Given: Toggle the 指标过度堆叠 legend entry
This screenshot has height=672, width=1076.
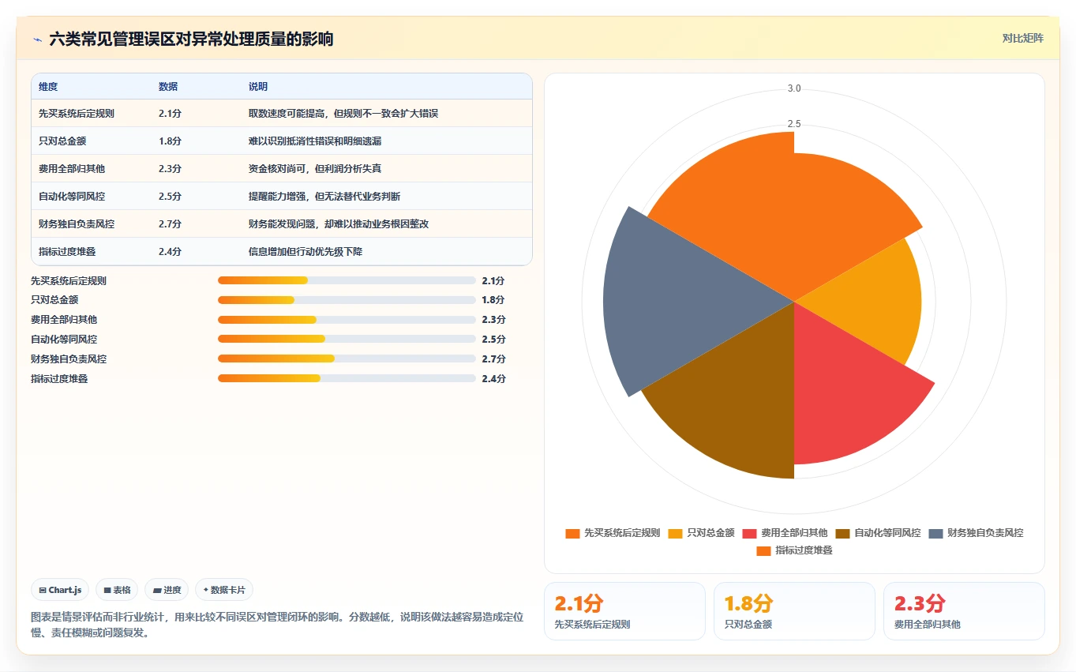Looking at the screenshot, I should (x=794, y=550).
